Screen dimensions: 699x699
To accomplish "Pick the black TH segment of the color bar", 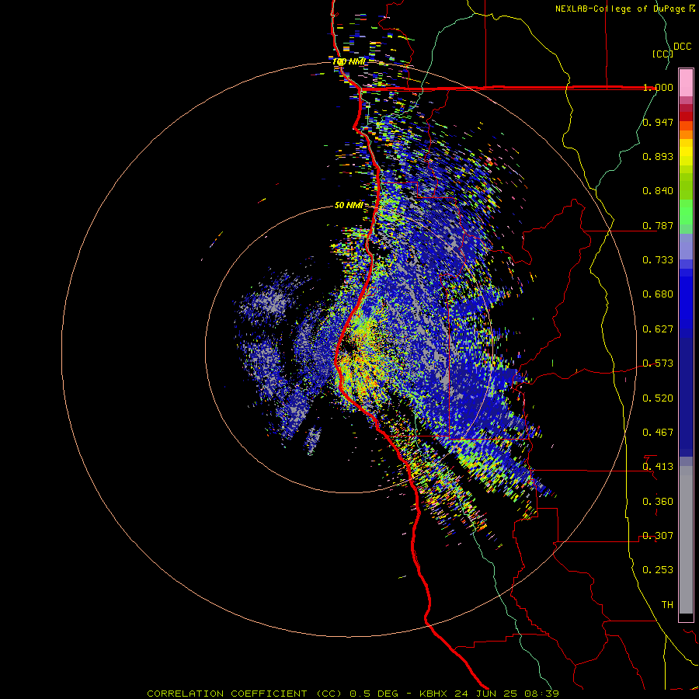I will click(x=686, y=617).
